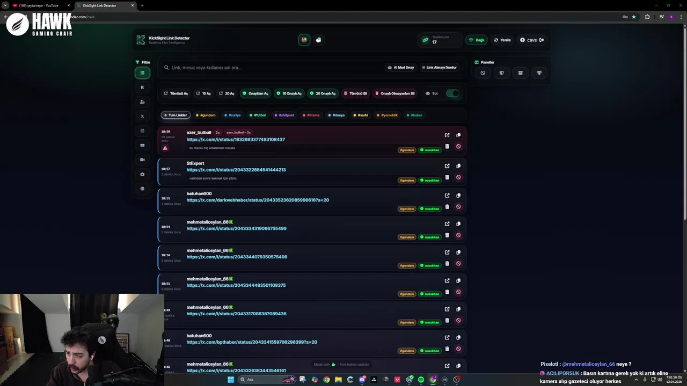The image size is (687, 386).
Task: Click the Yenile refresh button
Action: point(502,40)
